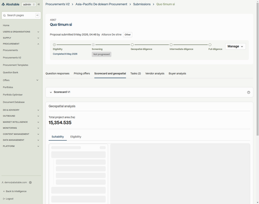Screen dimensions: 259x204
Task: Click the Full diligence stage circle
Action: click(210, 45)
